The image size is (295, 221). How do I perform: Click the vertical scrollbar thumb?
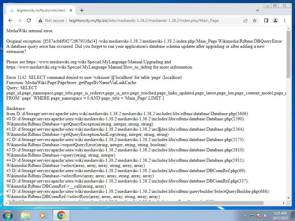[x=288, y=54]
